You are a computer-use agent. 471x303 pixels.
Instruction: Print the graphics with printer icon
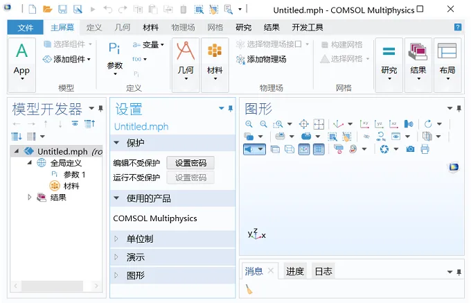pos(425,149)
